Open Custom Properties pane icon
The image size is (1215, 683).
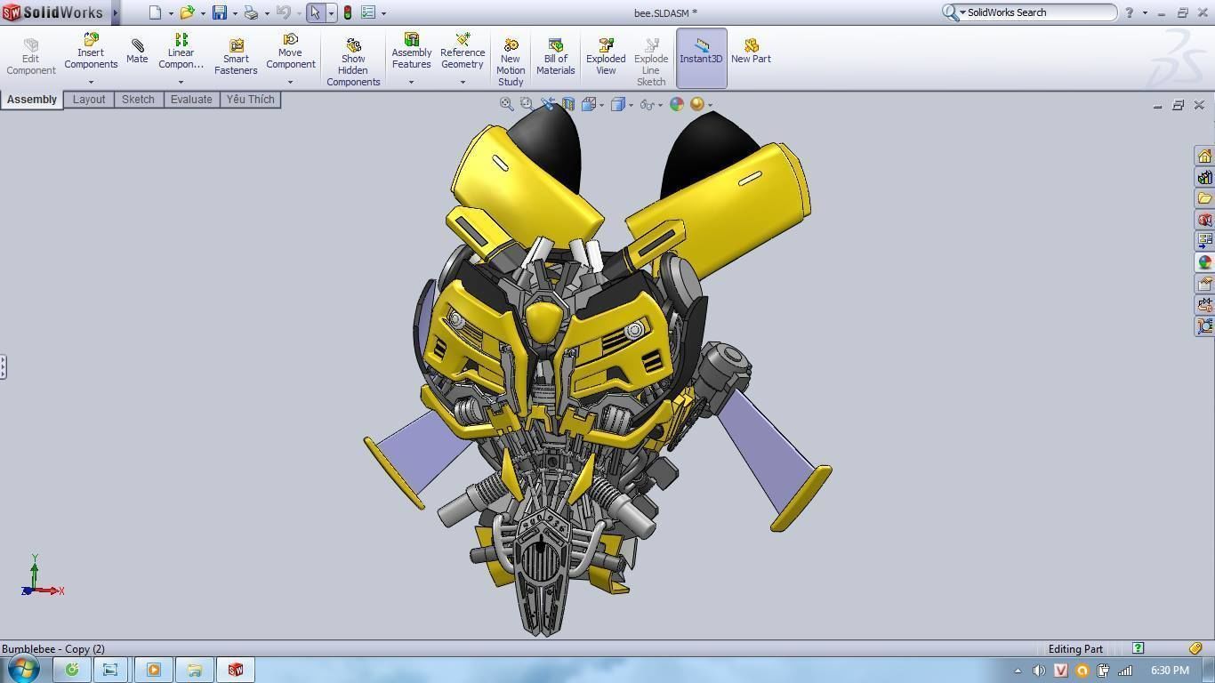point(1204,284)
